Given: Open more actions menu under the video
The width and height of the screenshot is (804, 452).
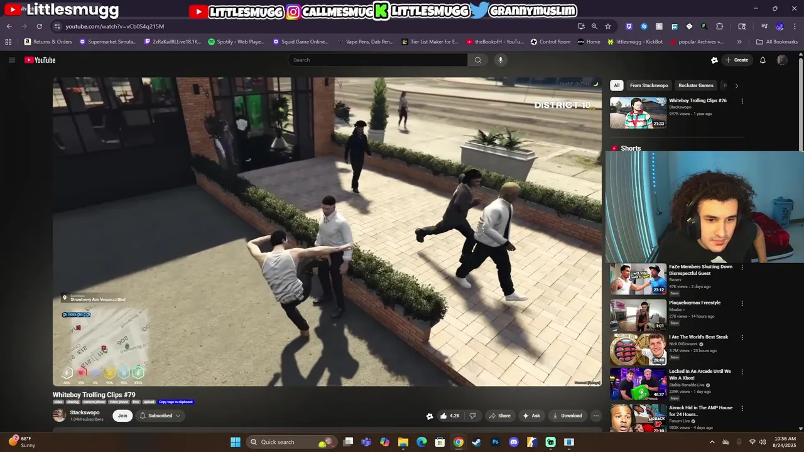Looking at the screenshot, I should (596, 416).
